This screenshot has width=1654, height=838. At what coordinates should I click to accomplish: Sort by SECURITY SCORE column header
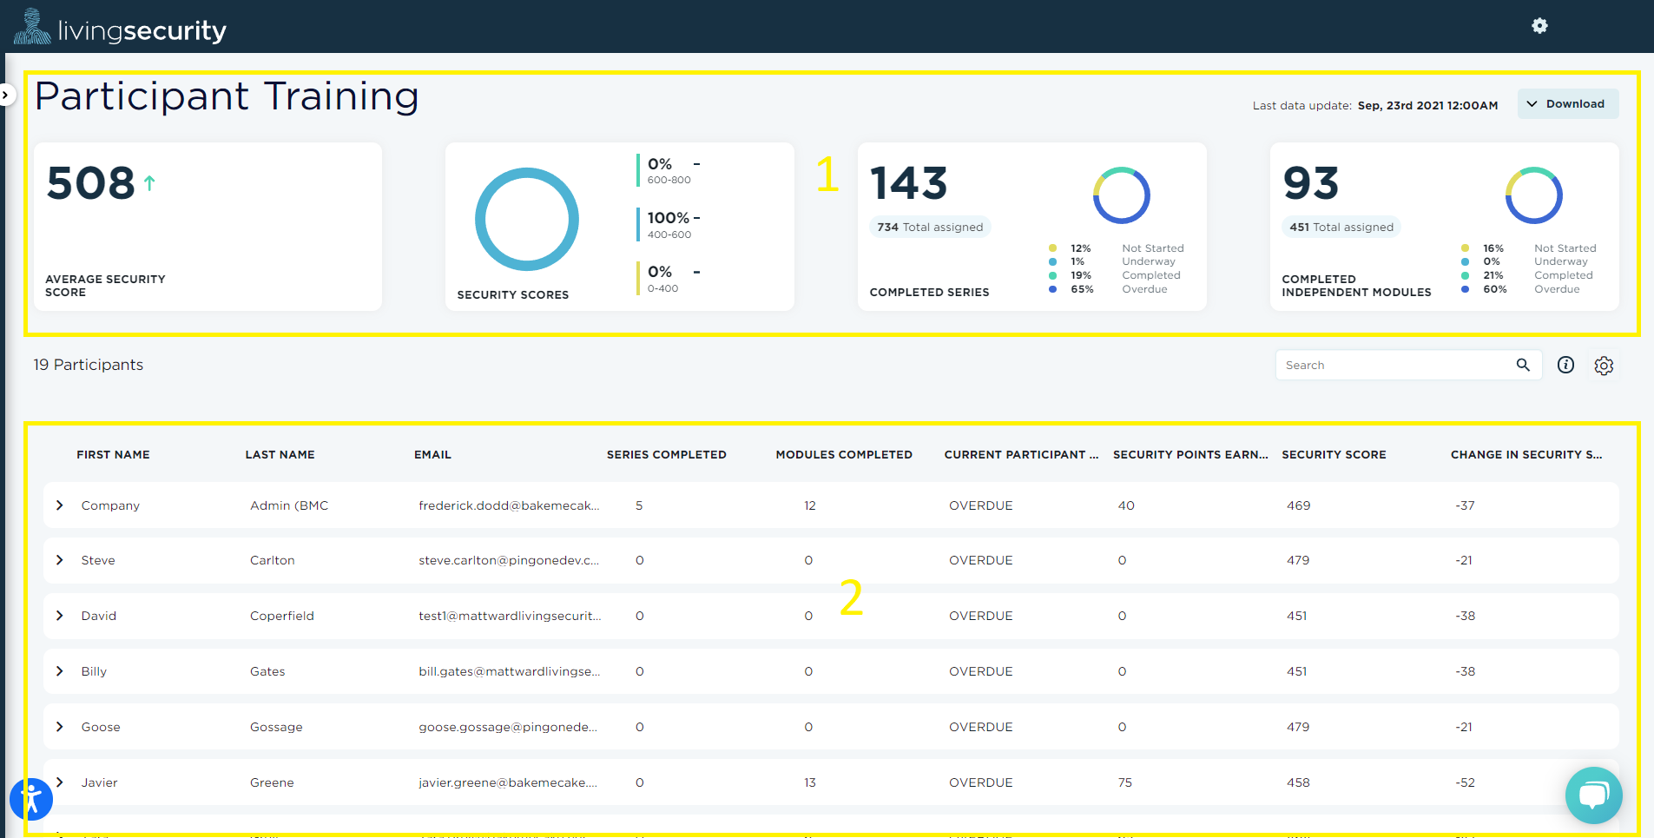coord(1334,454)
